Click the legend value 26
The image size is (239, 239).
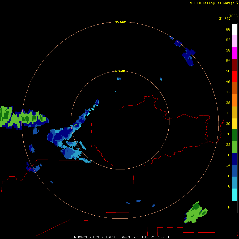pos(228,134)
